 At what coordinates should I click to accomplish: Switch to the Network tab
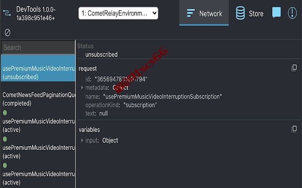(x=204, y=13)
